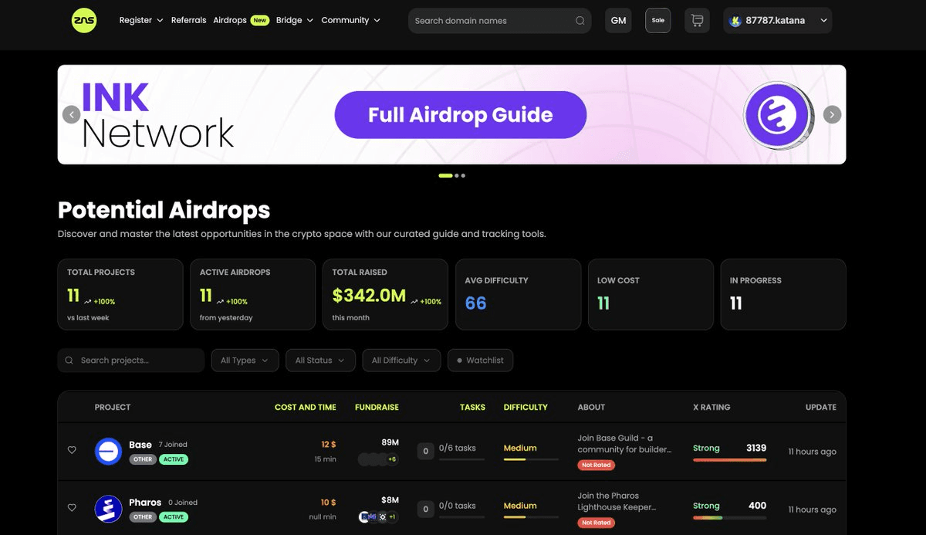Expand the All Types dropdown
The width and height of the screenshot is (926, 535).
(x=245, y=361)
